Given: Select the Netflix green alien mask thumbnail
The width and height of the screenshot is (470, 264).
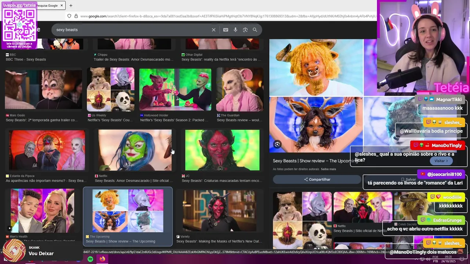Looking at the screenshot, I should tap(135, 150).
